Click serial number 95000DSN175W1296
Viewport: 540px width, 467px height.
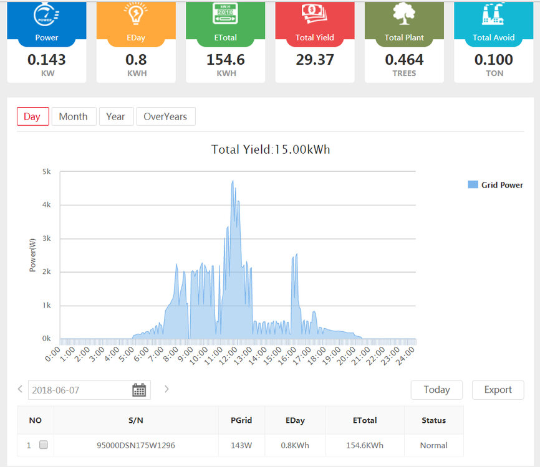point(136,445)
